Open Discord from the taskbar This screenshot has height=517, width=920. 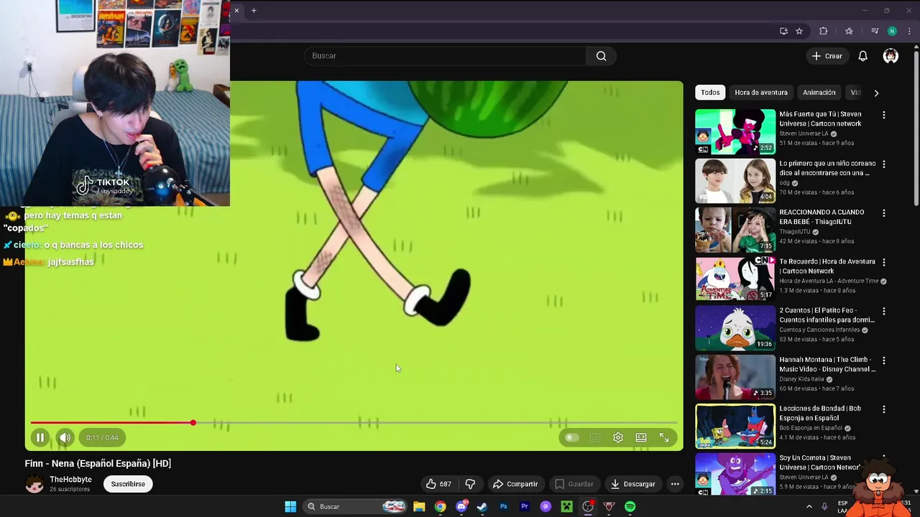point(461,507)
